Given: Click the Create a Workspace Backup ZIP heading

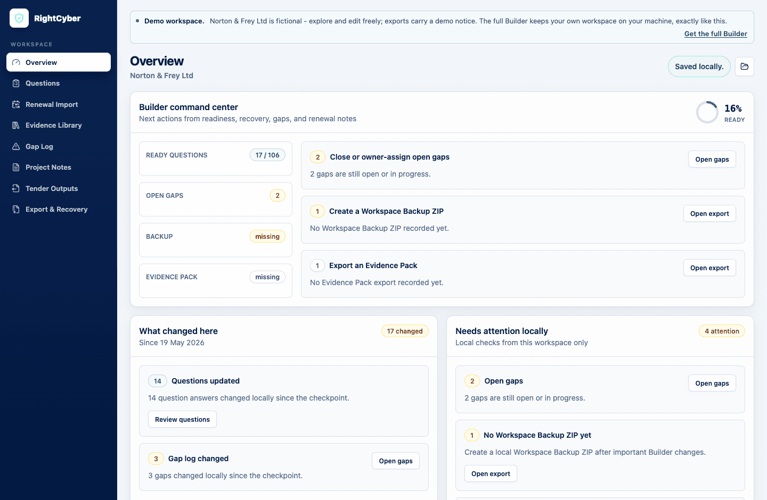Looking at the screenshot, I should (x=386, y=211).
